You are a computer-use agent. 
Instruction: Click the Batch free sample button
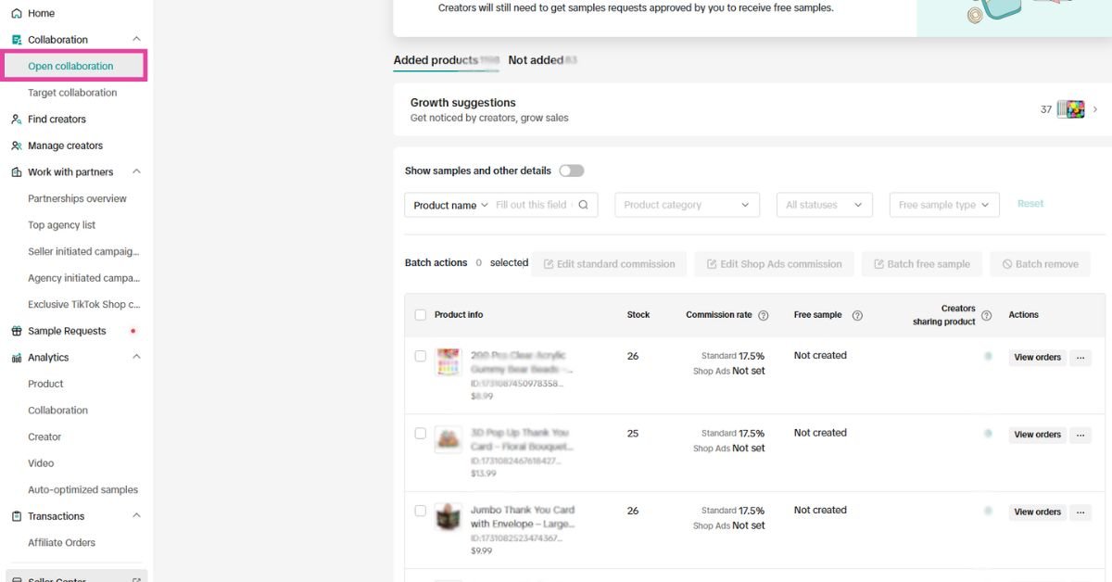coord(921,264)
